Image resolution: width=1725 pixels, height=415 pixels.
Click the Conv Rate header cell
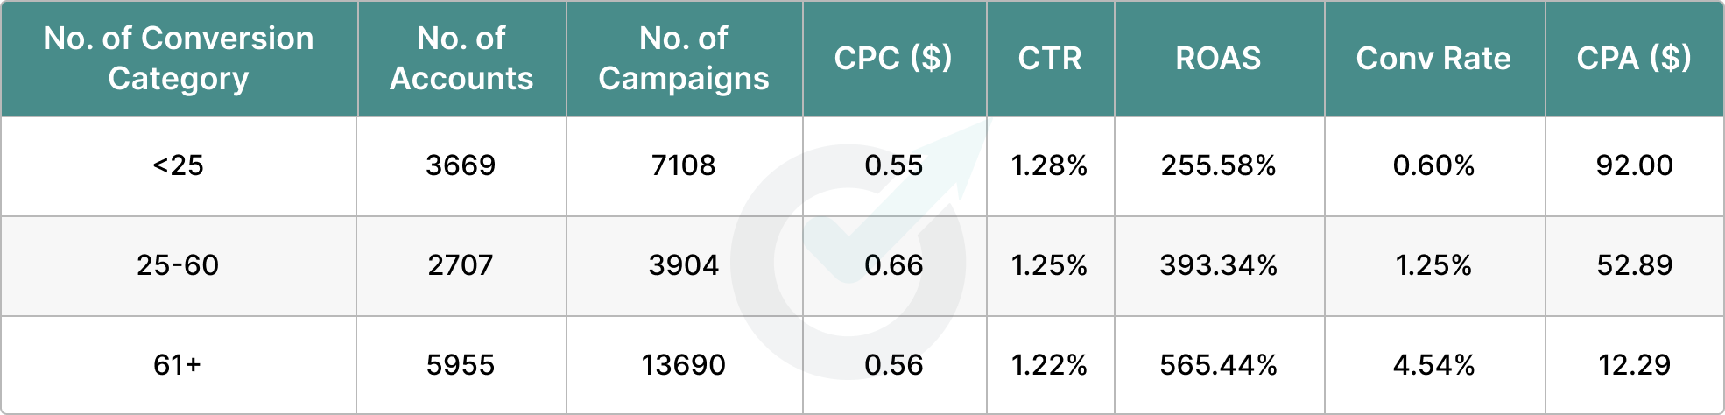click(x=1433, y=58)
